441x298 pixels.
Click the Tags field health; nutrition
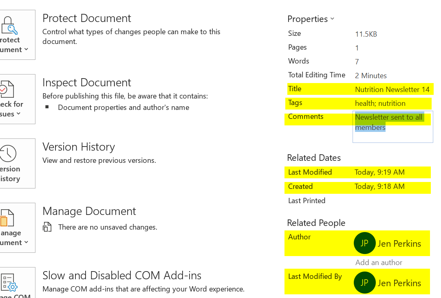(x=380, y=103)
